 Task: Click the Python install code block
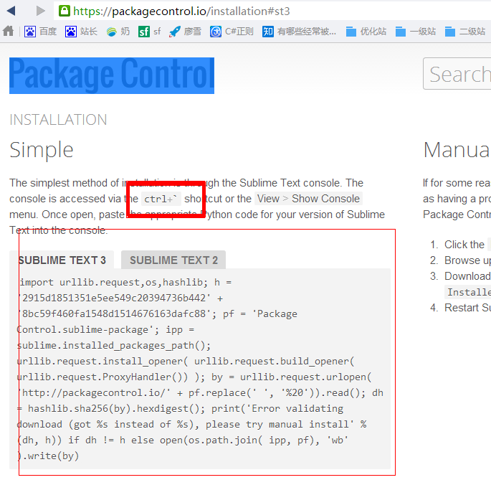(x=200, y=369)
